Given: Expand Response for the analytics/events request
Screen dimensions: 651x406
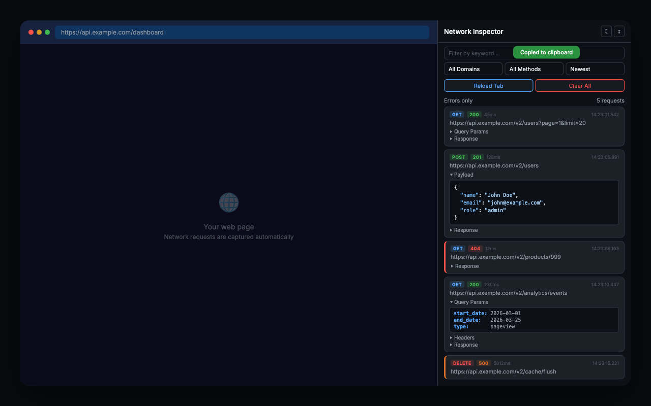Looking at the screenshot, I should [464, 345].
